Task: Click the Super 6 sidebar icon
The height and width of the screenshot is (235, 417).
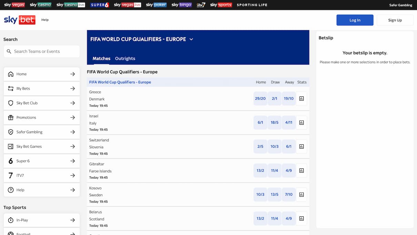Action: (11, 161)
